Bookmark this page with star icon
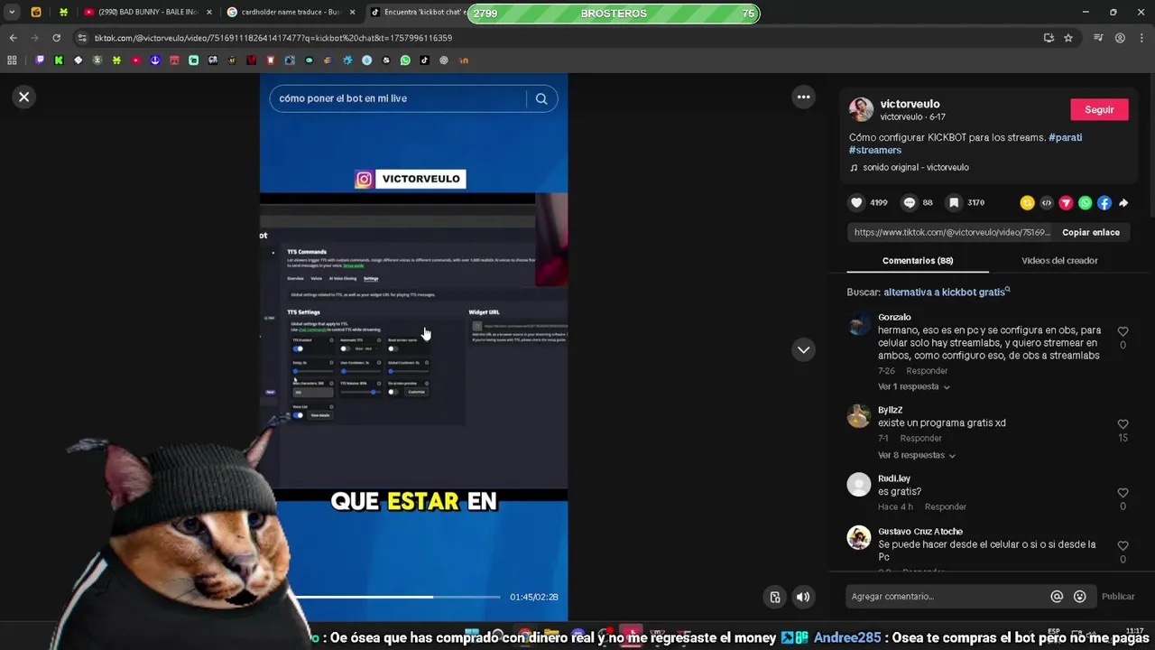 1068,38
